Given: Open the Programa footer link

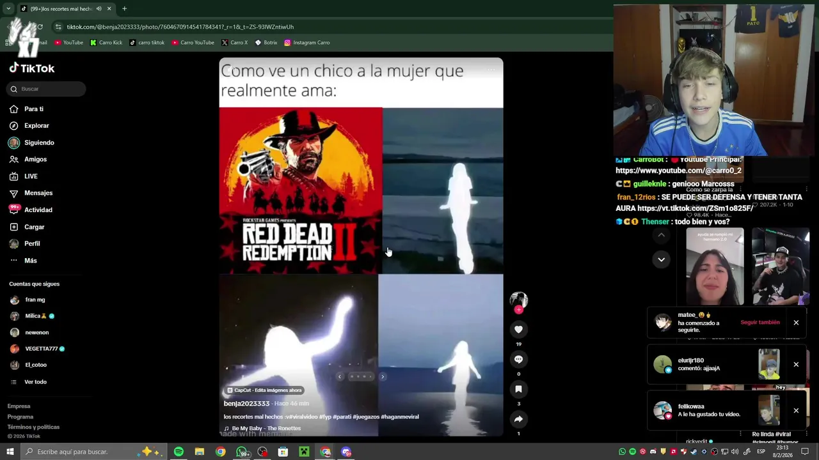Looking at the screenshot, I should tap(20, 417).
